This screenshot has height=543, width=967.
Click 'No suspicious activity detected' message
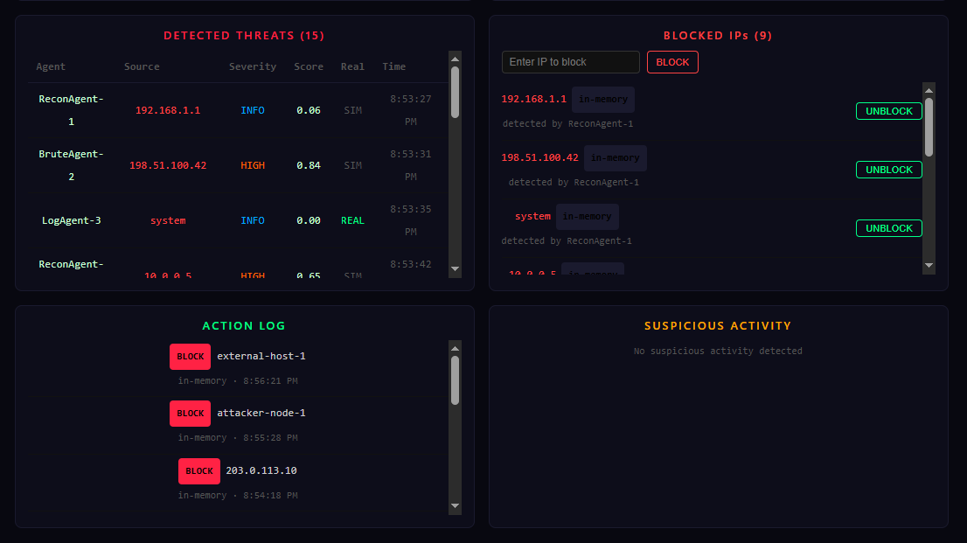[718, 352]
